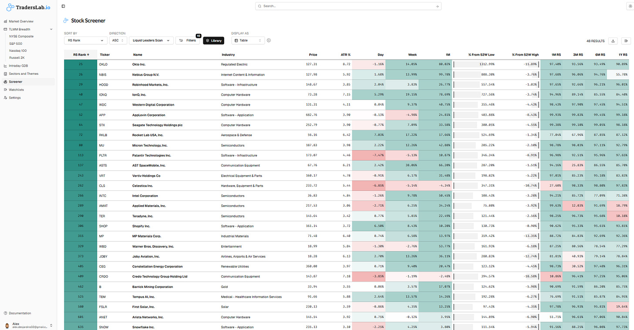Sort by the 1Y RS column header
The width and height of the screenshot is (634, 330).
click(x=622, y=55)
